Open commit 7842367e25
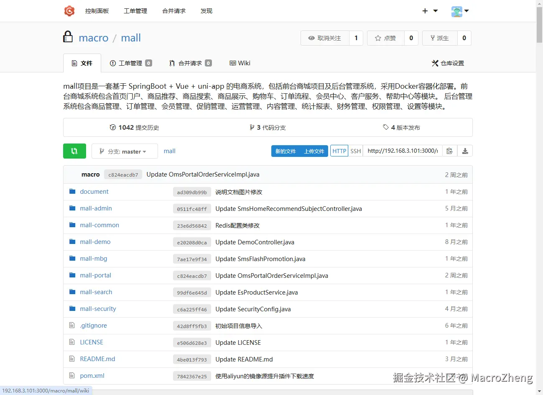This screenshot has height=395, width=543. tap(192, 376)
